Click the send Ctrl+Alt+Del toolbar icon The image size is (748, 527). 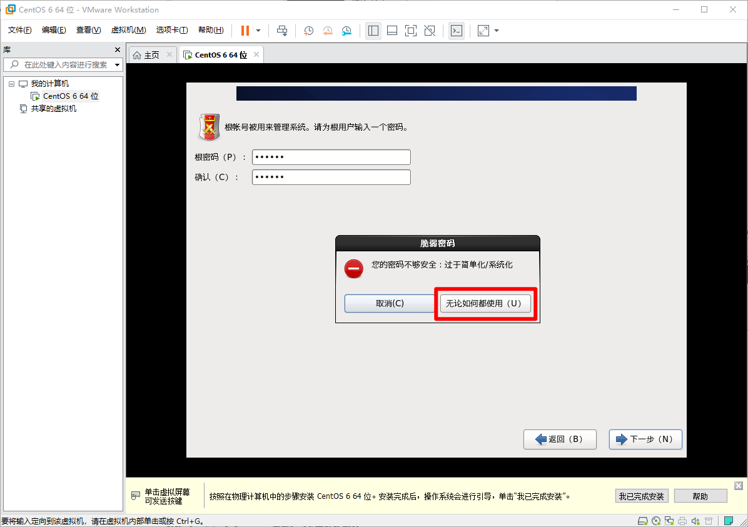pyautogui.click(x=282, y=31)
